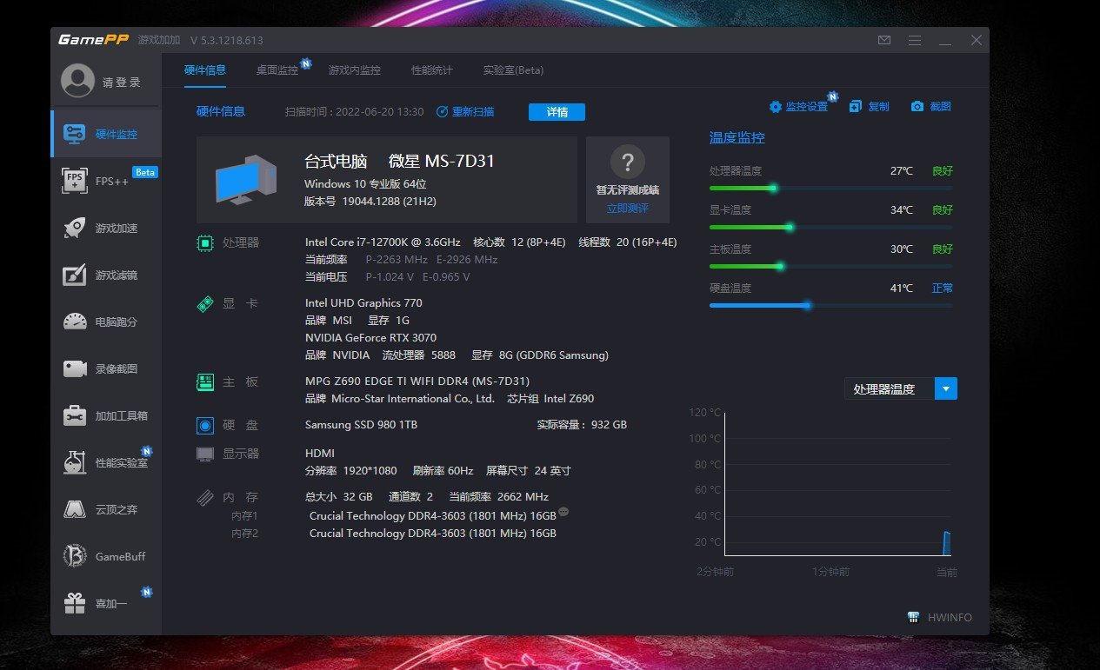Click the 主板 motherboard icon
This screenshot has width=1100, height=670.
point(205,382)
